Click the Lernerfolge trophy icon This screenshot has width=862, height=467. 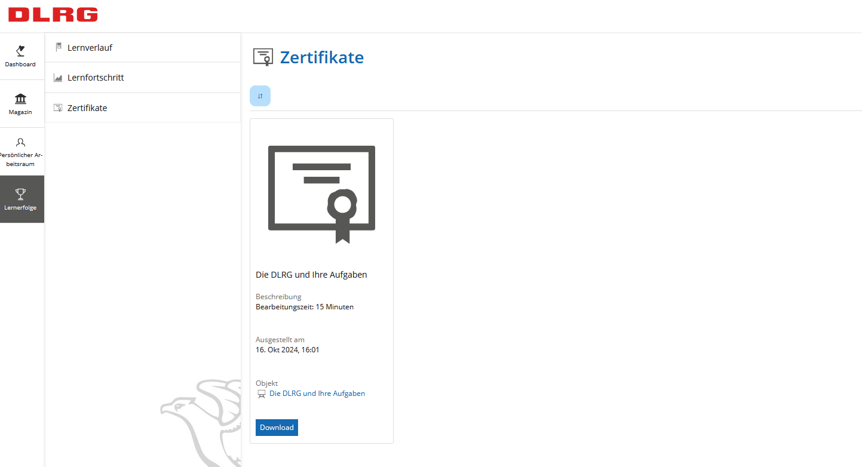click(x=20, y=193)
